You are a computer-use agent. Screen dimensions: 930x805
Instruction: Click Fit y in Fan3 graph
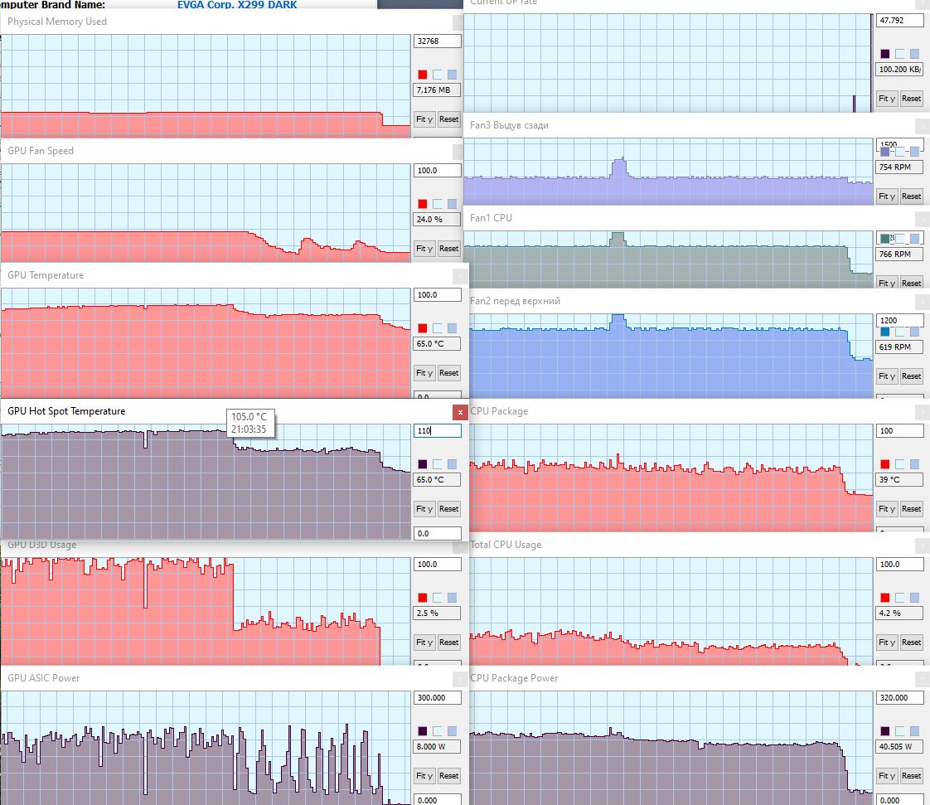(887, 196)
